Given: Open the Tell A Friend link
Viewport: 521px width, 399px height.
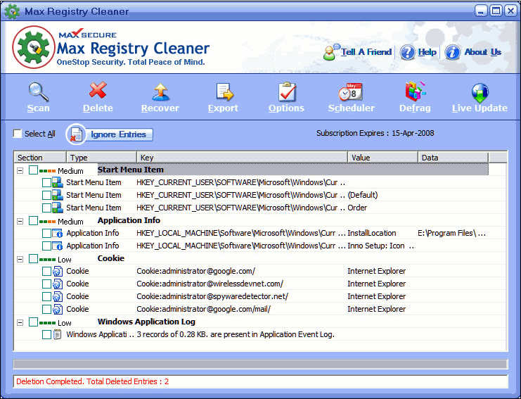Looking at the screenshot, I should click(366, 52).
